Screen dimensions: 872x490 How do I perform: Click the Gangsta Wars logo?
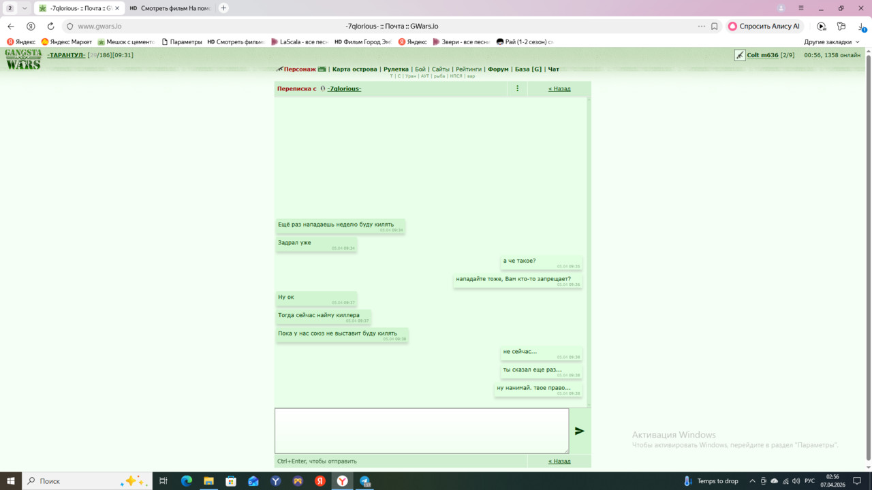(23, 59)
